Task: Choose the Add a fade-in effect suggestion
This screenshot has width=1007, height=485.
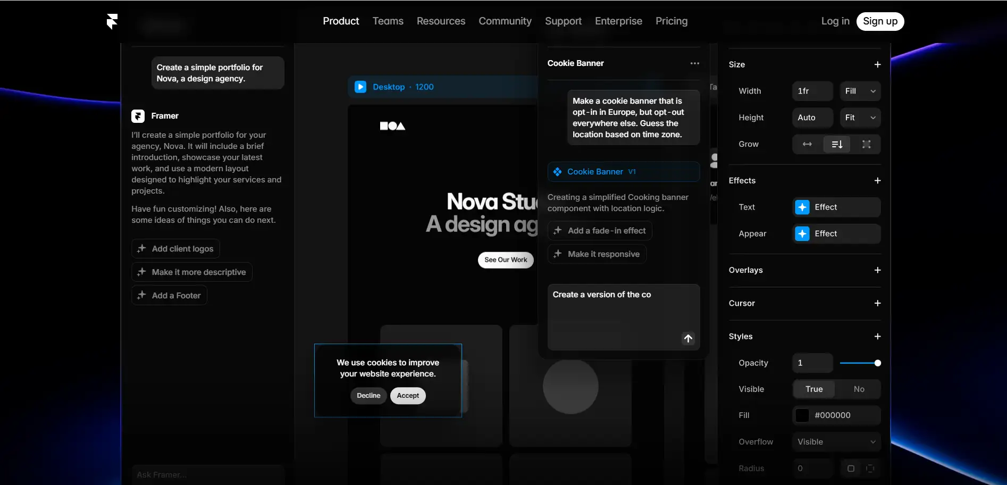Action: [x=600, y=231]
